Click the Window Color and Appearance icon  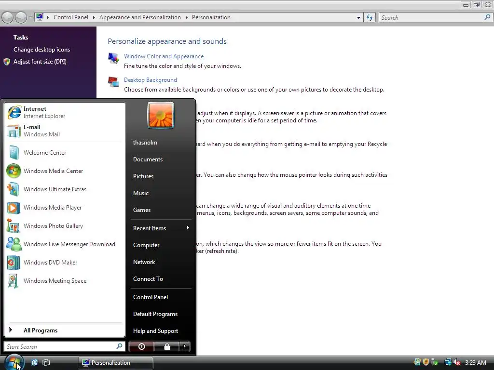113,58
